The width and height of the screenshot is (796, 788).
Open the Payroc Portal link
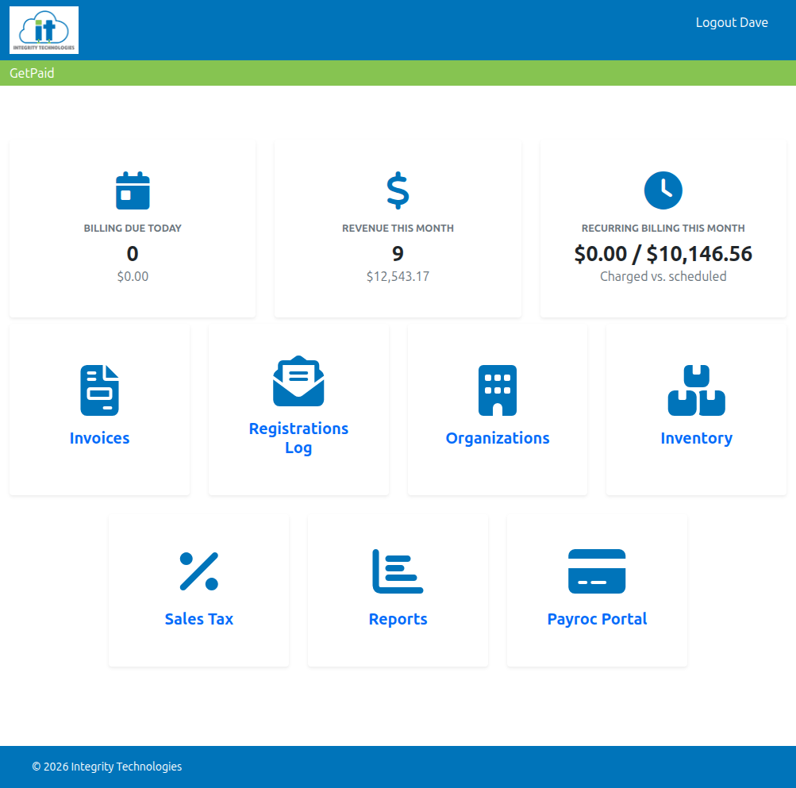point(597,620)
